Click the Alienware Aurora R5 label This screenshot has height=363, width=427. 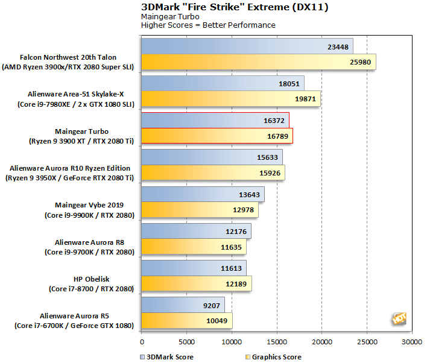point(74,321)
